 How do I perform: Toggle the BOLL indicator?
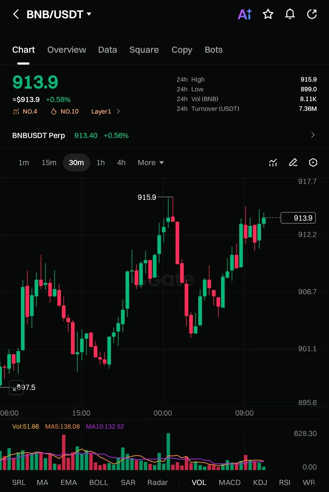point(99,483)
